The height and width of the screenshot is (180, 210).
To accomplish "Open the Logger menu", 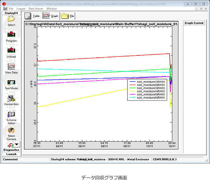I will coord(21,8).
